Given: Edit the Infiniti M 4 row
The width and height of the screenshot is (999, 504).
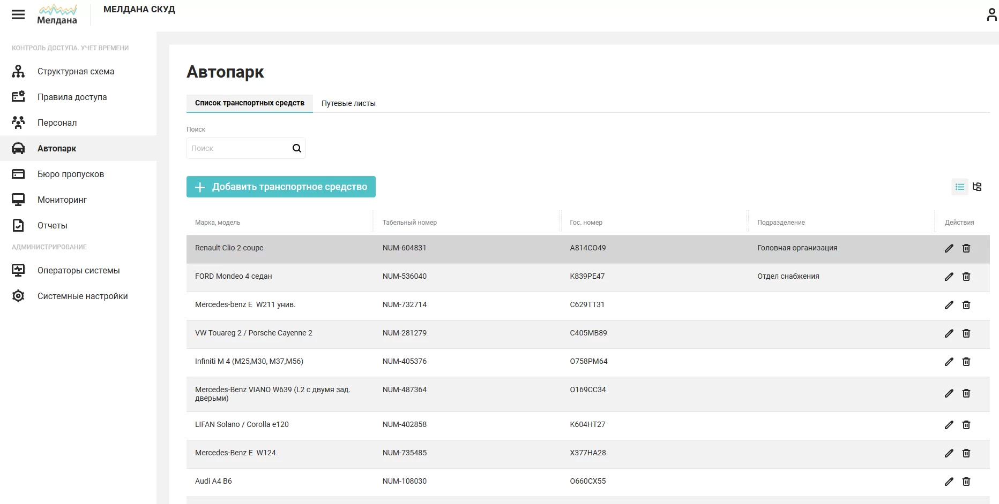Looking at the screenshot, I should point(949,362).
